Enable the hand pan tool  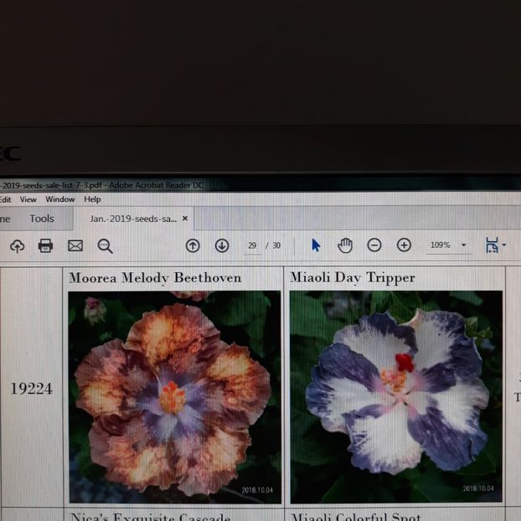(x=345, y=245)
